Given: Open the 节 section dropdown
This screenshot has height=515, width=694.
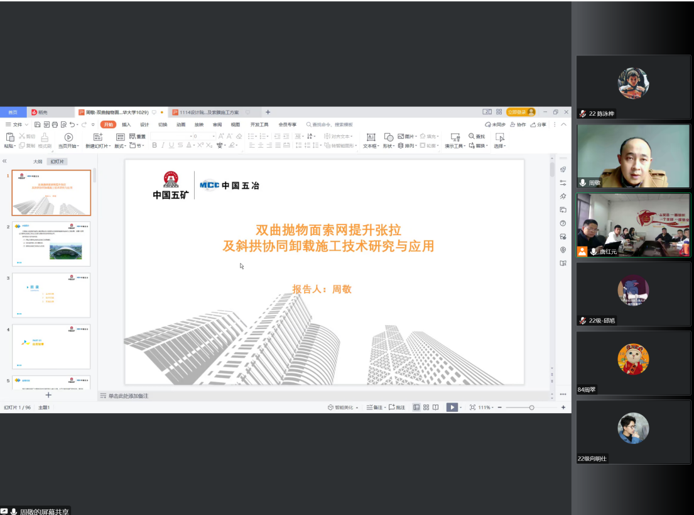Looking at the screenshot, I should coord(137,146).
